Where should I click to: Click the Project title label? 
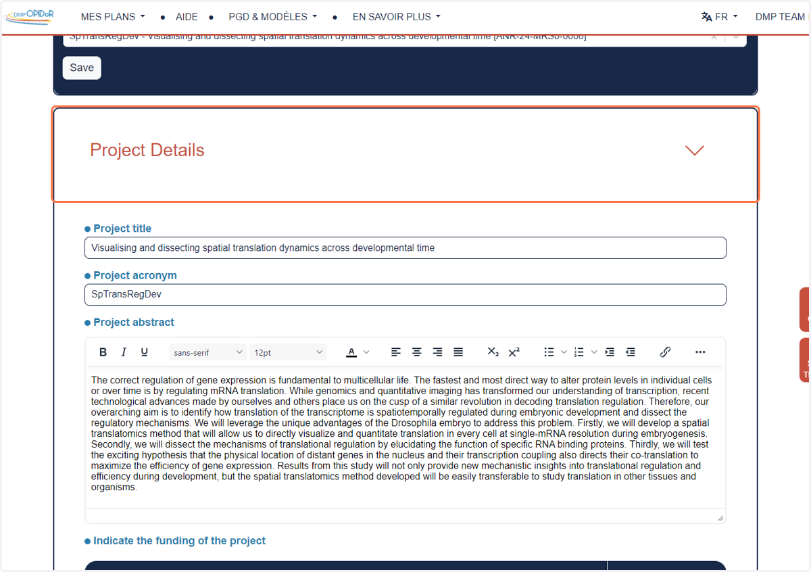[x=122, y=229]
